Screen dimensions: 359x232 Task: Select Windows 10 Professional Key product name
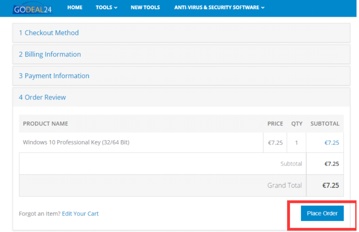[x=76, y=142]
